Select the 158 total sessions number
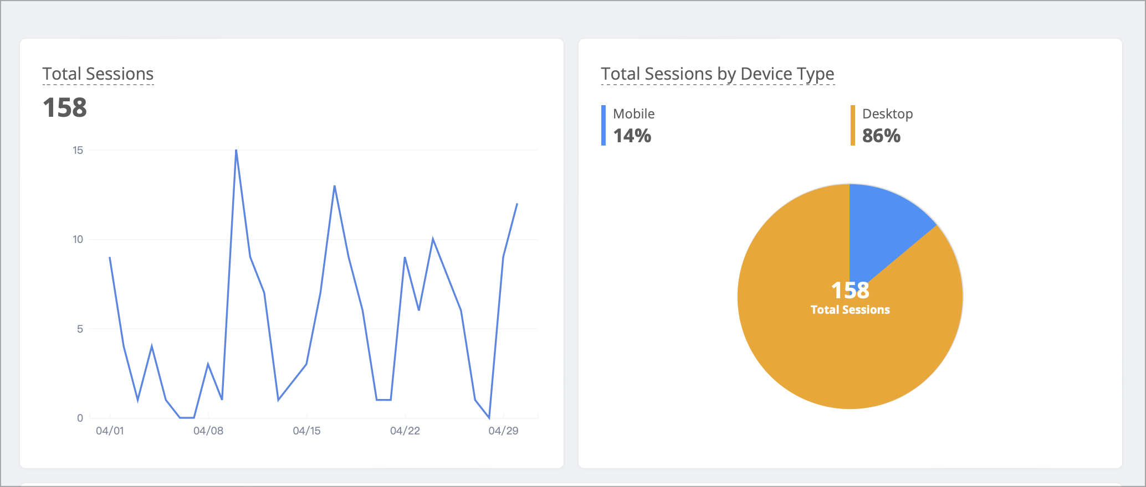 coord(65,107)
